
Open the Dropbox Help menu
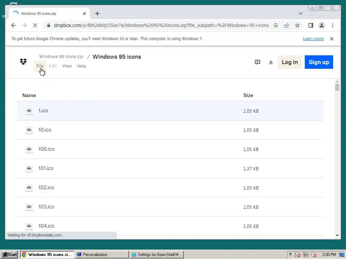click(81, 66)
